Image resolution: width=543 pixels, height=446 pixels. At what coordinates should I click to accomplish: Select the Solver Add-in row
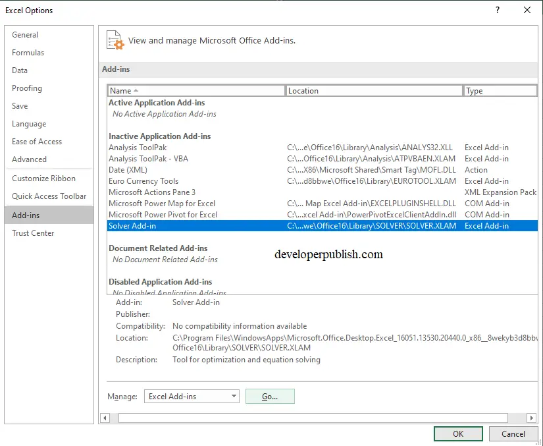[323, 226]
